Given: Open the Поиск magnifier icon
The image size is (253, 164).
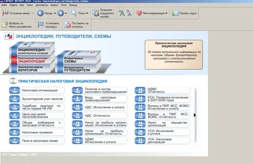Looking at the screenshot, I should click(x=74, y=13).
